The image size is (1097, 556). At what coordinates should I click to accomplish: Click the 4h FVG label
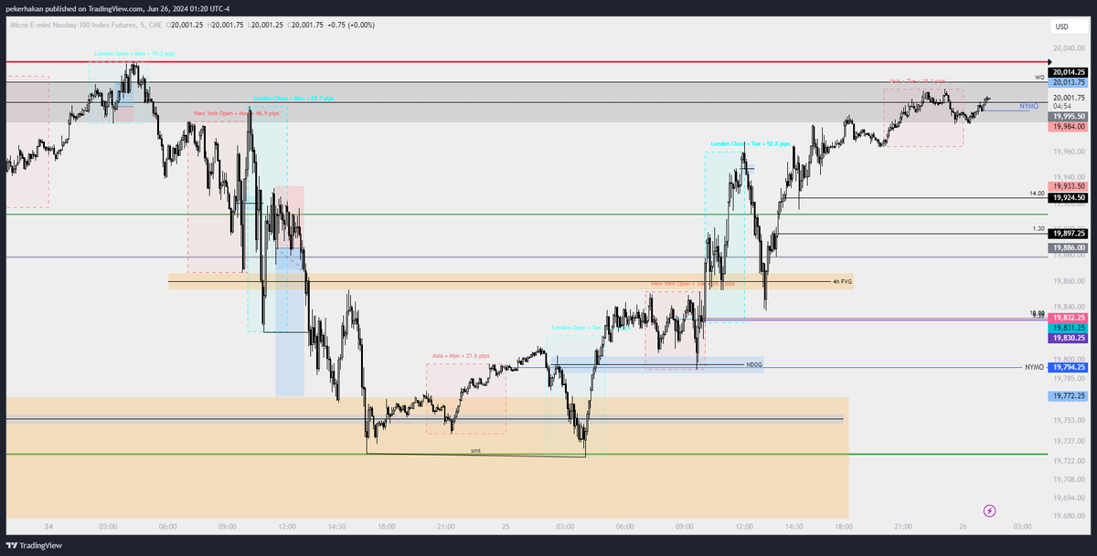click(842, 282)
